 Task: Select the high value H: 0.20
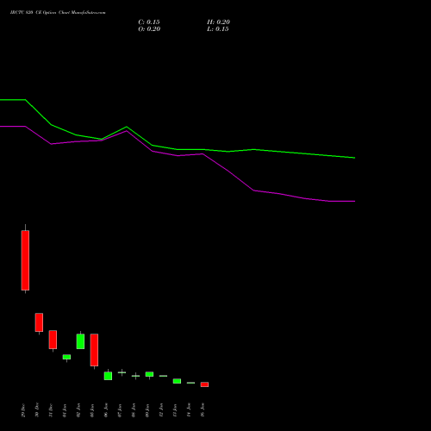click(218, 22)
